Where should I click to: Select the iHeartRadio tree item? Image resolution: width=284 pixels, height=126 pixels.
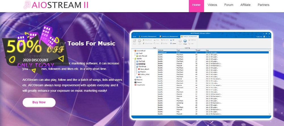140,85
